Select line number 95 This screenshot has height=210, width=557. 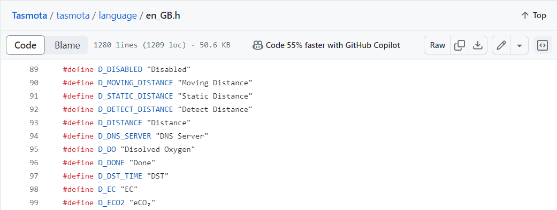tap(34, 149)
